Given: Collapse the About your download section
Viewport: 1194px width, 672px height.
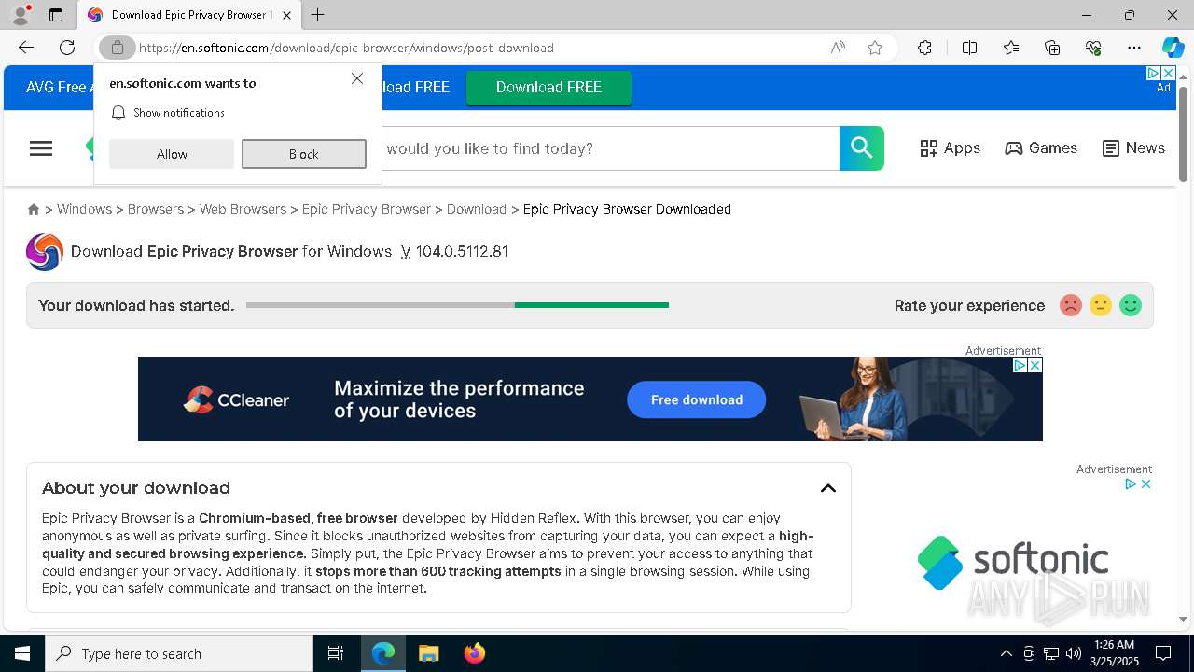Looking at the screenshot, I should click(828, 488).
